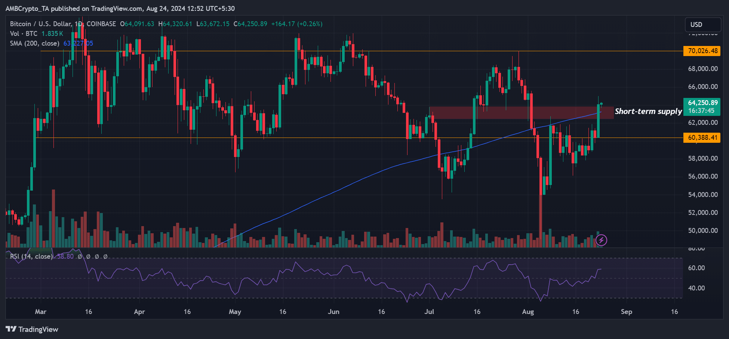
Task: Click the 58,000.00 price axis label
Action: (x=703, y=158)
